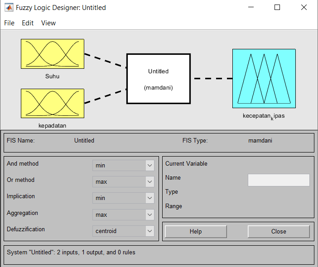The image size is (318, 267).
Task: Close the Fuzzy Logic Designer window
Action: coord(304,7)
